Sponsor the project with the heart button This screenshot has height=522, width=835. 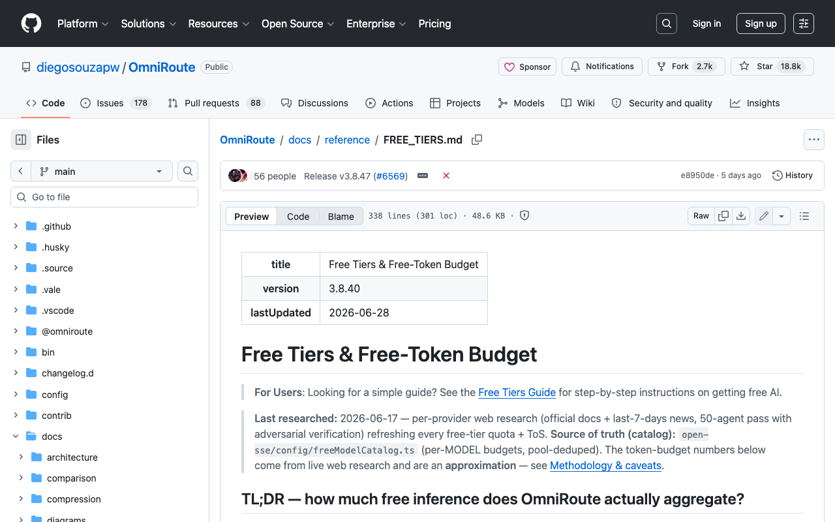click(x=528, y=67)
